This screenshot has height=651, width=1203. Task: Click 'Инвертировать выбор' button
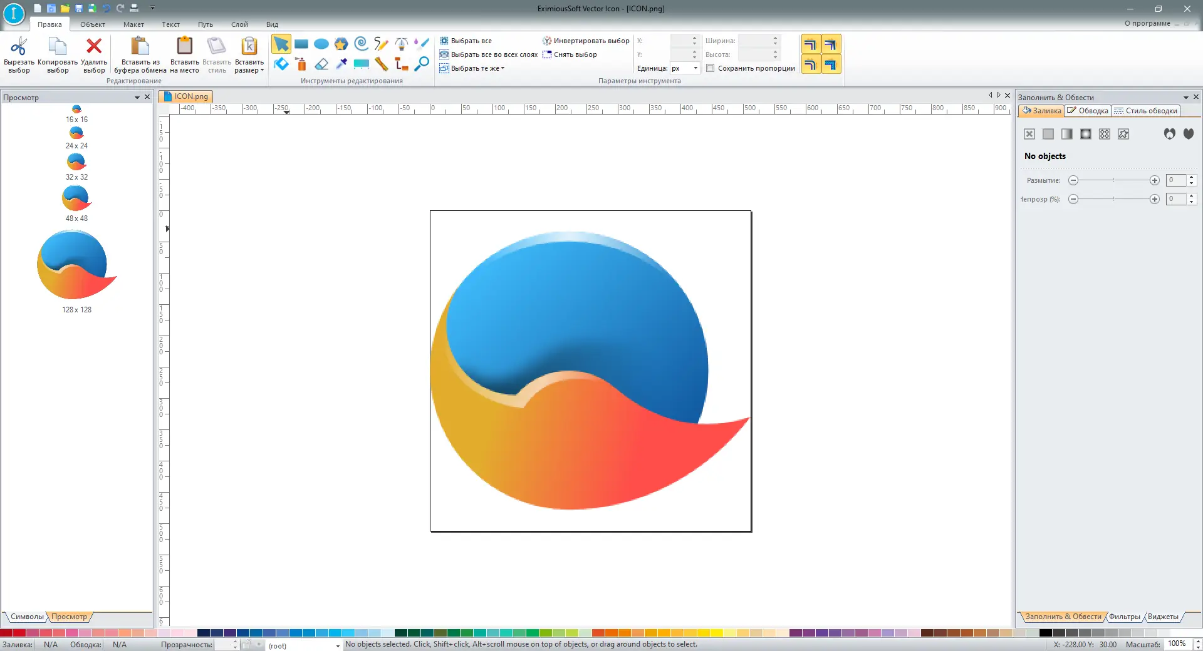(x=586, y=41)
